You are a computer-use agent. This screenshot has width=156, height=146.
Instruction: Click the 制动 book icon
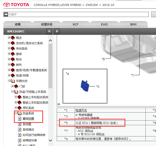coord(13,59)
